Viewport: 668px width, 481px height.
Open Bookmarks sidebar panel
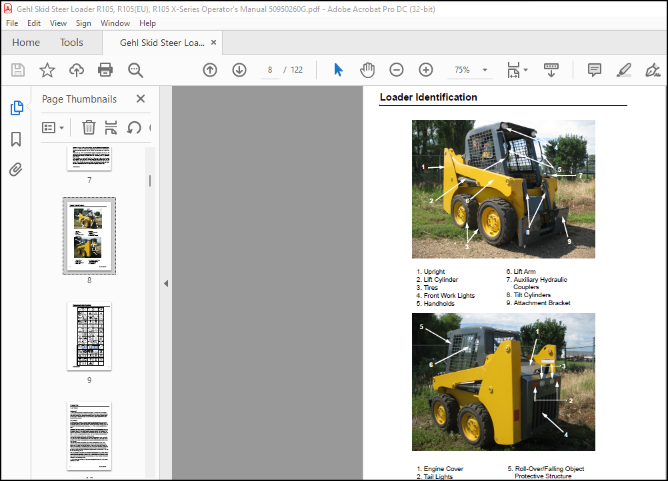click(x=16, y=139)
